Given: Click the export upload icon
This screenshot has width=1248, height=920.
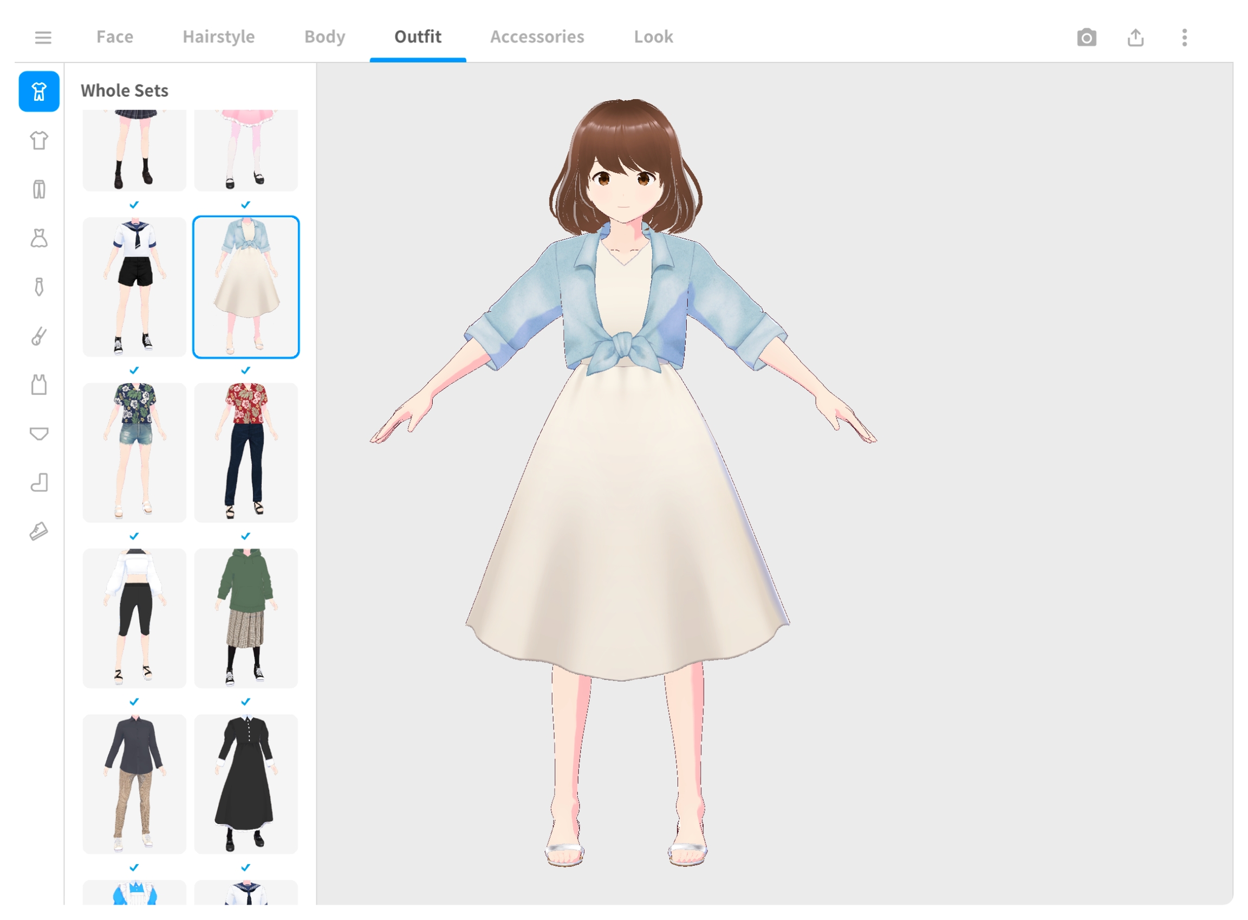Looking at the screenshot, I should coord(1135,37).
